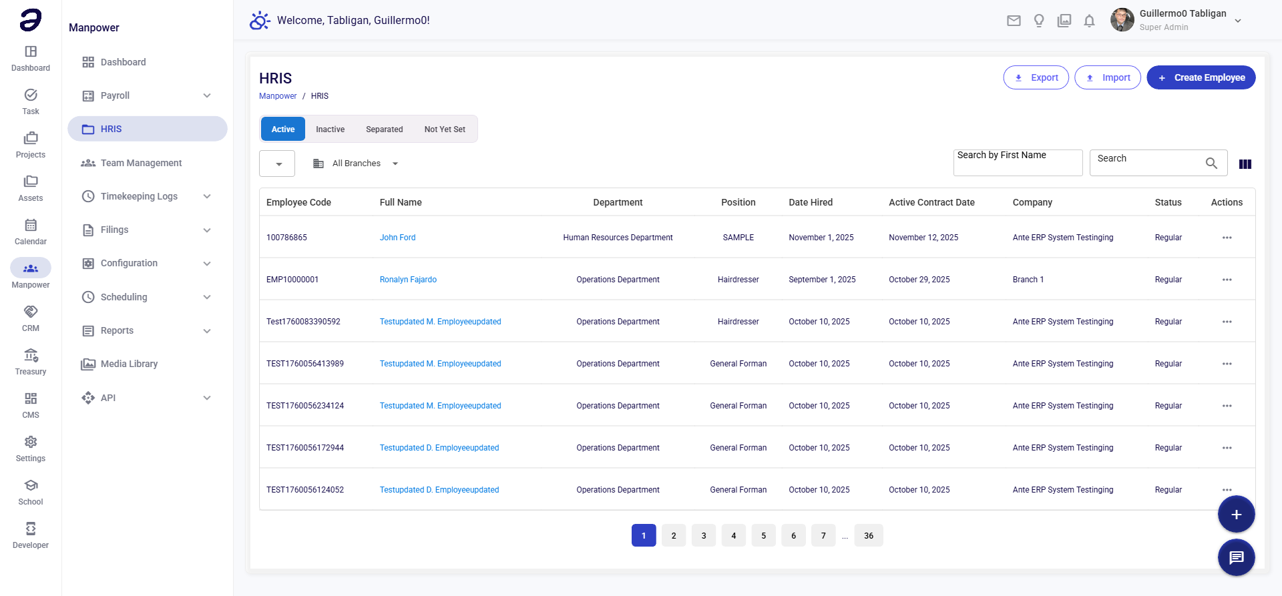Go to page 5 of results
Screen dimensions: 1282x596
click(x=764, y=535)
